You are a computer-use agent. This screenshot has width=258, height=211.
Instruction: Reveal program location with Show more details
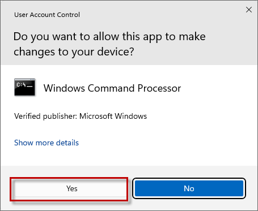[x=46, y=143]
